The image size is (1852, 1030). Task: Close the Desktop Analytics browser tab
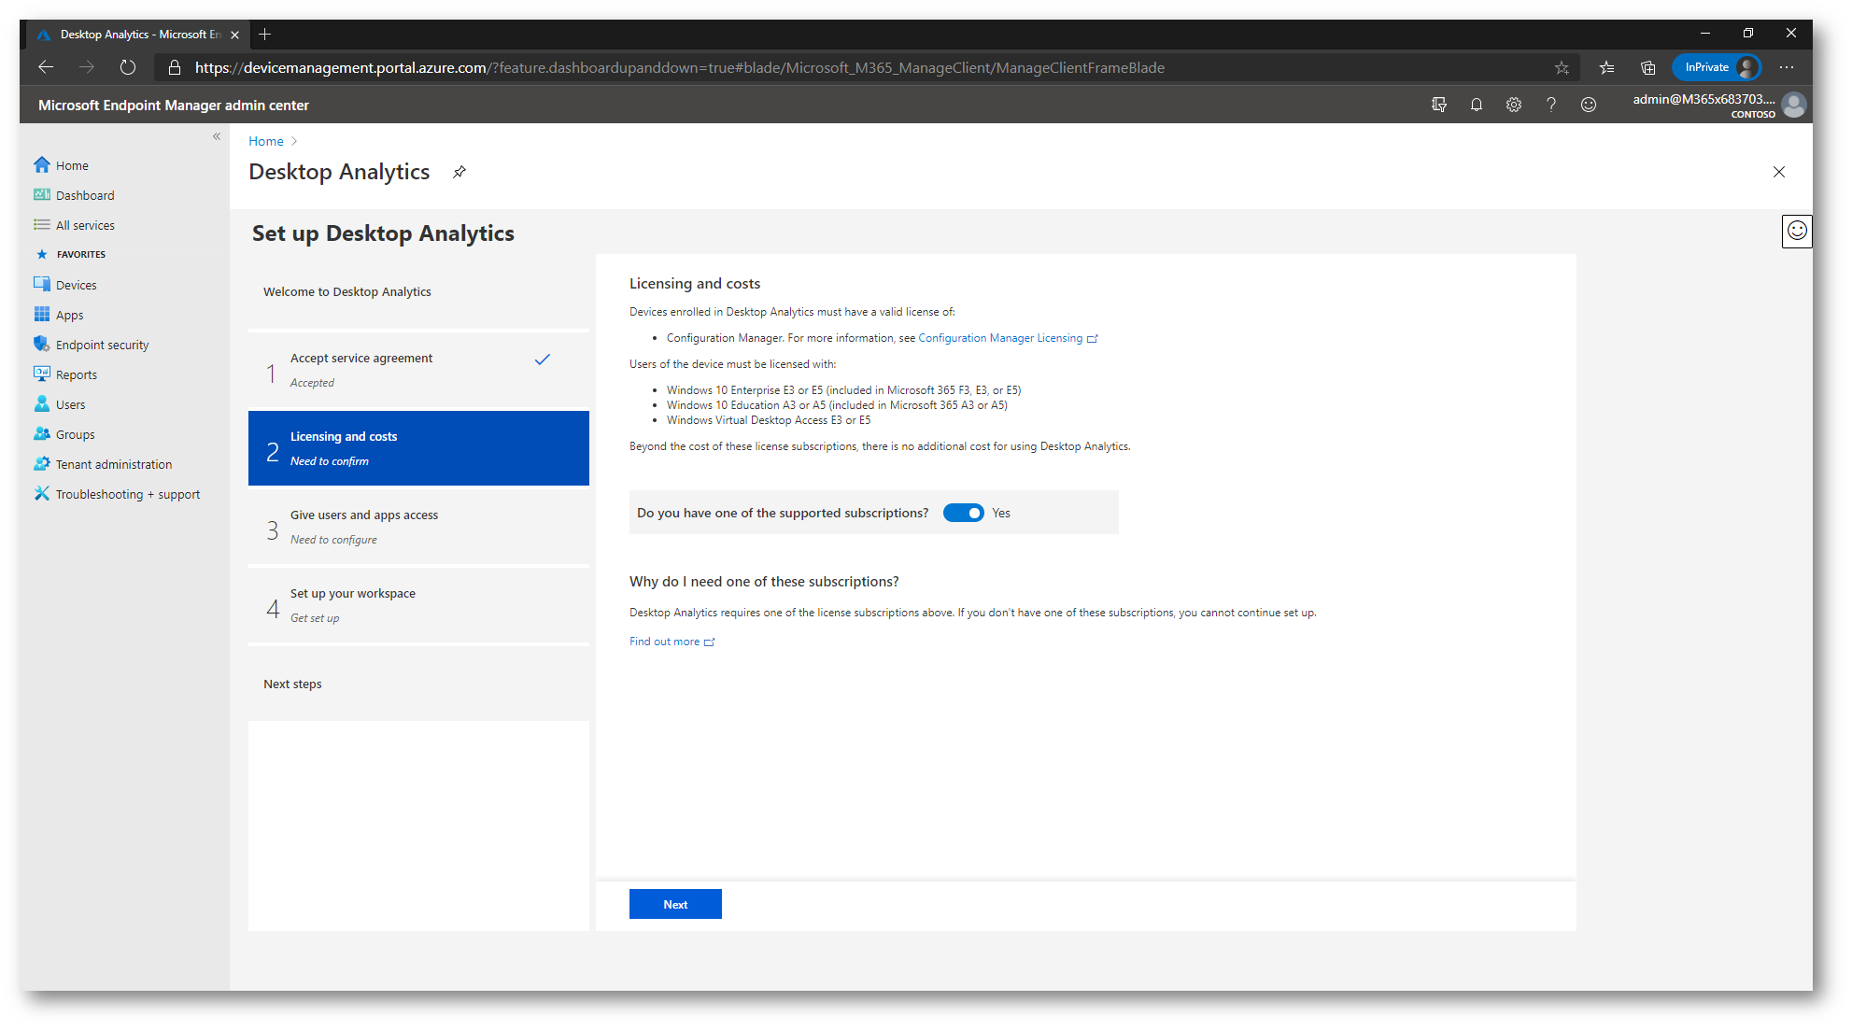234,35
